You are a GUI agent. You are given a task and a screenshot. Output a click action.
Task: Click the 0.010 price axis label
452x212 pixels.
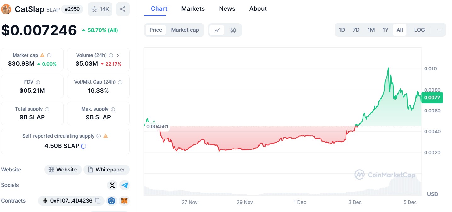point(430,69)
